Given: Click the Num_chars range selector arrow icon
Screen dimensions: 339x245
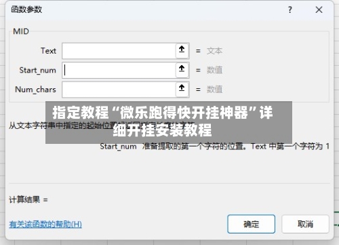Looking at the screenshot, I should point(182,88).
